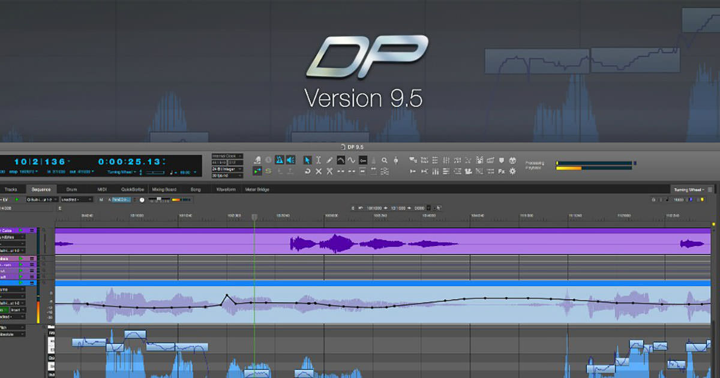Open the sample rate dropdown under Internal Clock
This screenshot has height=378, width=720.
coord(220,163)
